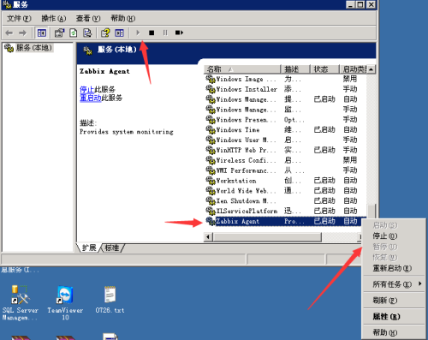The height and width of the screenshot is (340, 428).
Task: Select the Workstation service row
Action: (285, 181)
